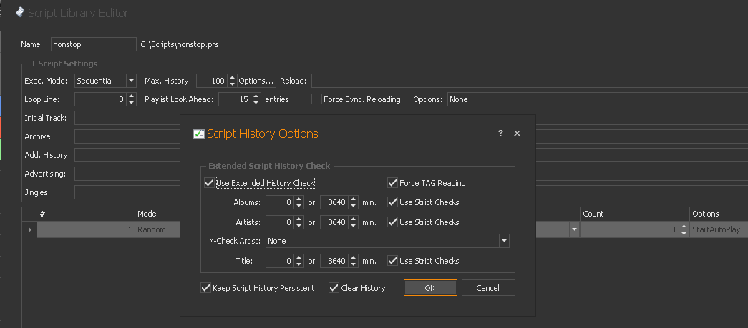Click the Count stepper in row 1

click(684, 229)
